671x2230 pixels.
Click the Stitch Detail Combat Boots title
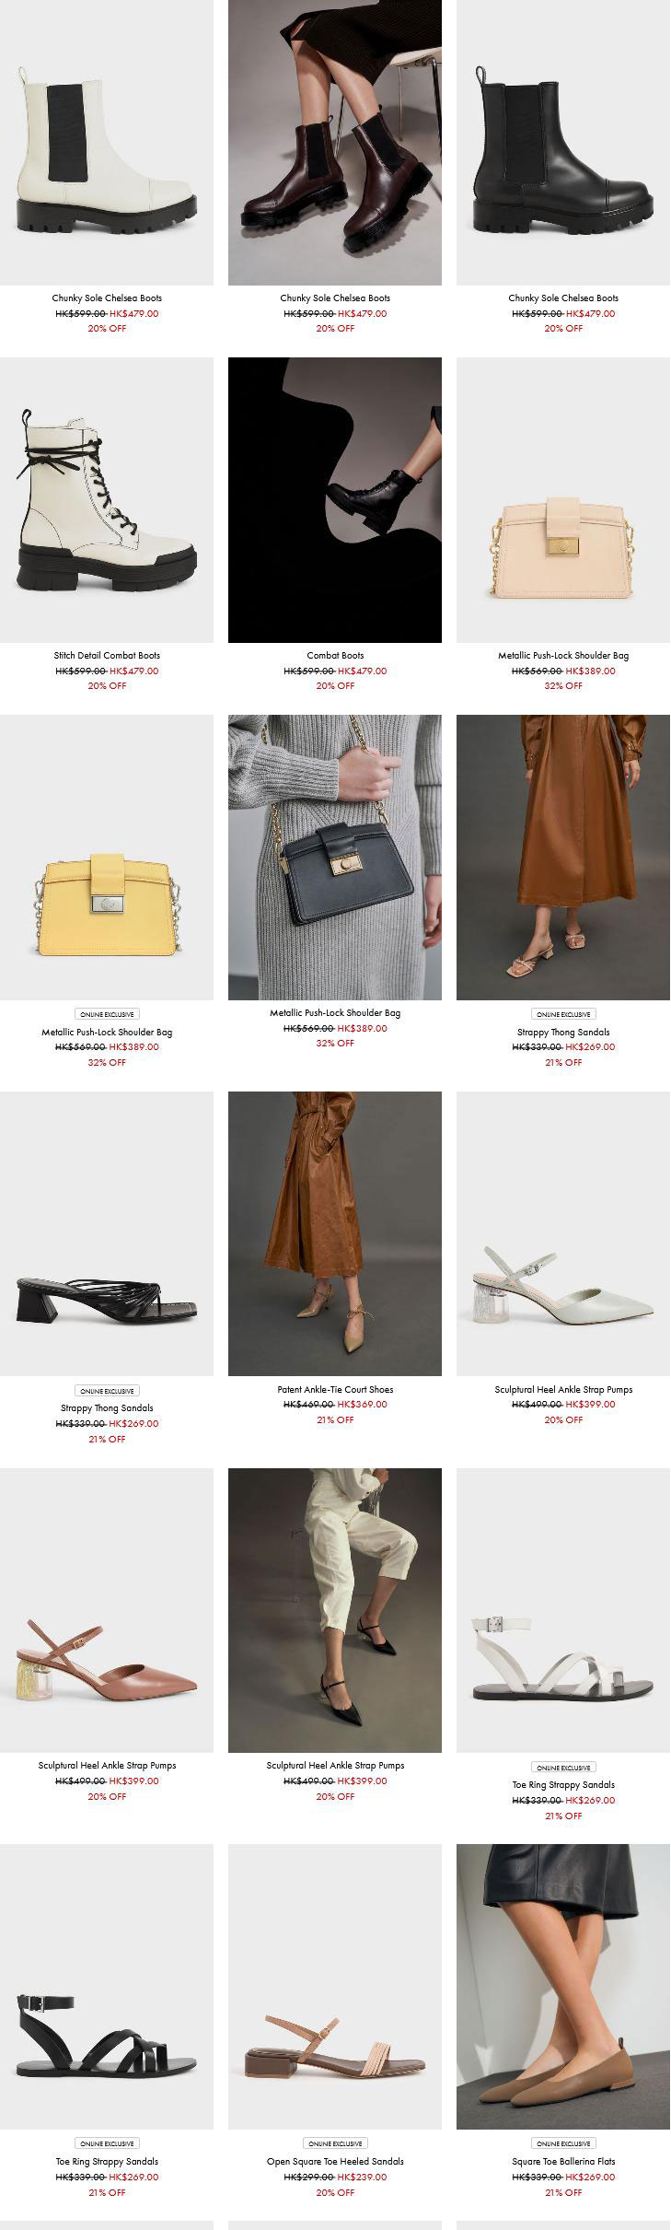(107, 655)
